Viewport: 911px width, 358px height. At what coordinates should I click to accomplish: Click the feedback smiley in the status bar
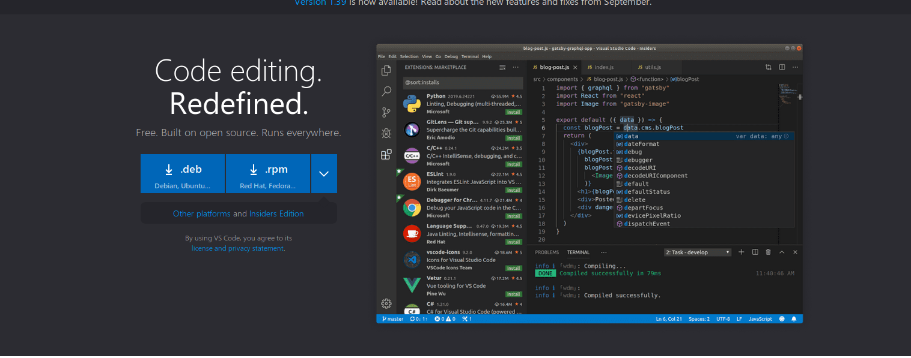[782, 319]
